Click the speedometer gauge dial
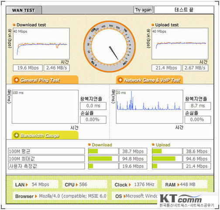The height and width of the screenshot is (210, 220). point(110,46)
